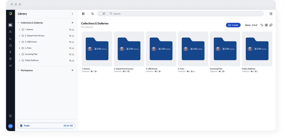Click the blue Create button
This screenshot has width=285, height=140.
coord(233,25)
